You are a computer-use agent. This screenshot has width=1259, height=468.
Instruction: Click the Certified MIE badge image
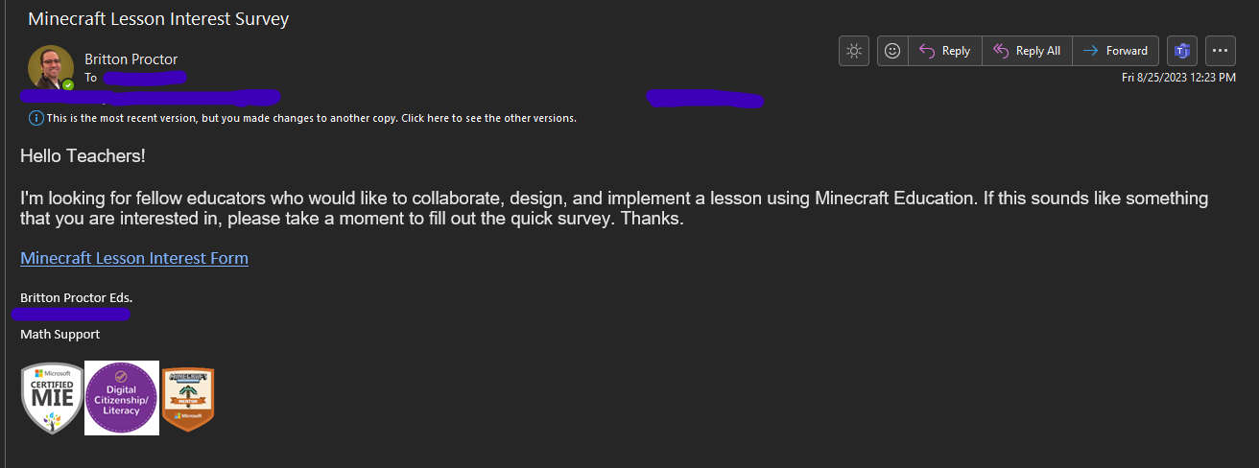pyautogui.click(x=52, y=398)
